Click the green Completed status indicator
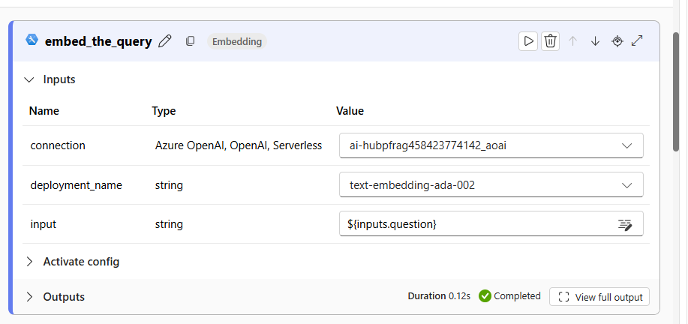This screenshot has height=324, width=688. [510, 296]
